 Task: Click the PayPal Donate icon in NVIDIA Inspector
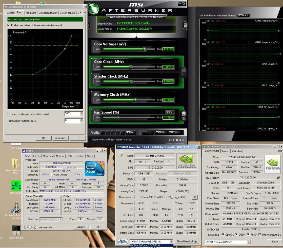pyautogui.click(x=123, y=241)
